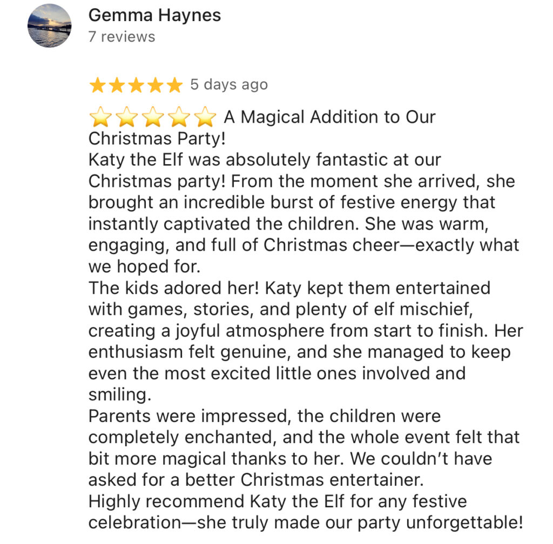The height and width of the screenshot is (544, 553).
Task: Click the first star emoji in review text
Action: [x=100, y=117]
